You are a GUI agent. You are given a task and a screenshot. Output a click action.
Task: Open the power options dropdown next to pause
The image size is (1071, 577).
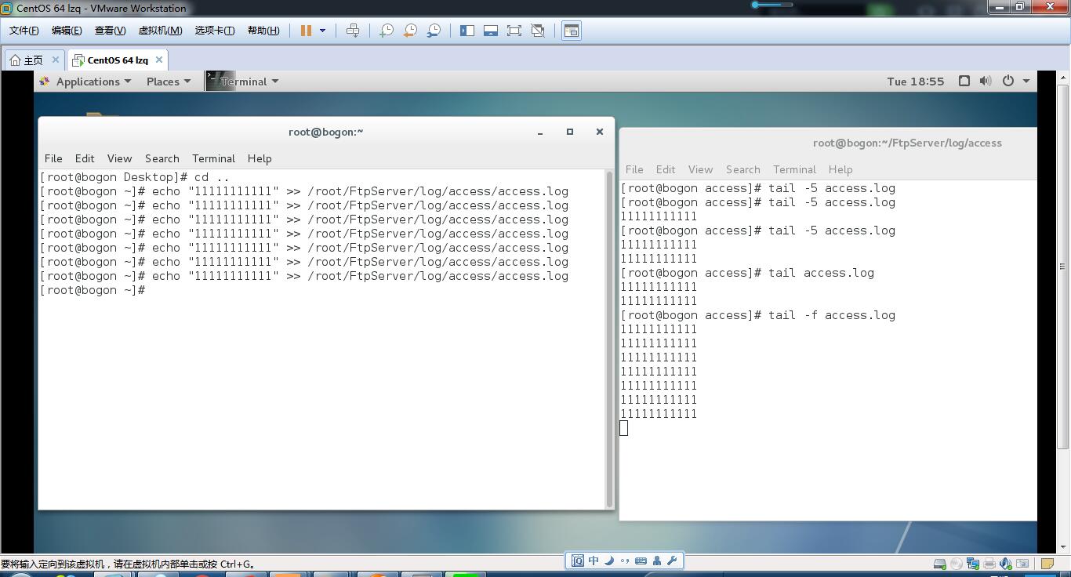322,31
